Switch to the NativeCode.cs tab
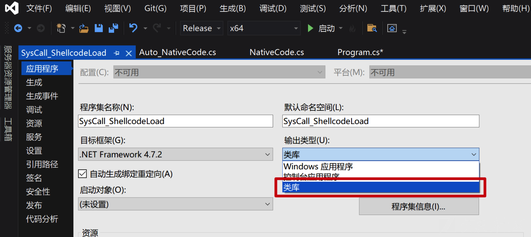 click(x=277, y=52)
